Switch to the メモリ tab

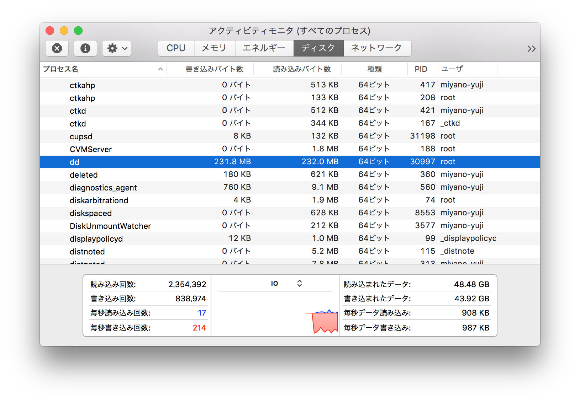[215, 48]
